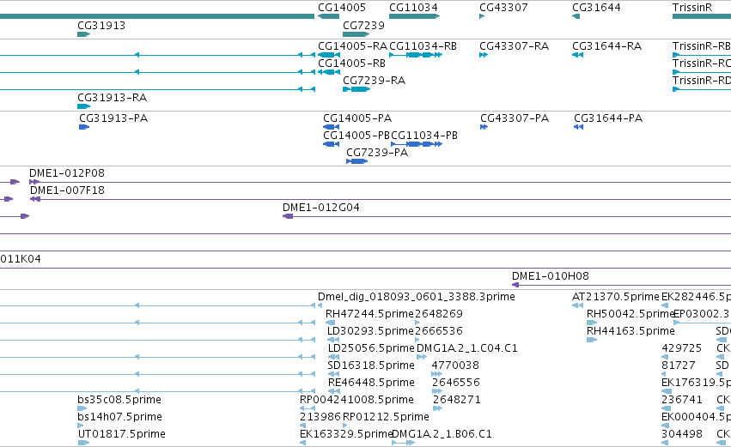This screenshot has width=731, height=447.
Task: Click the CG31913-PA protein glyph
Action: pos(84,127)
